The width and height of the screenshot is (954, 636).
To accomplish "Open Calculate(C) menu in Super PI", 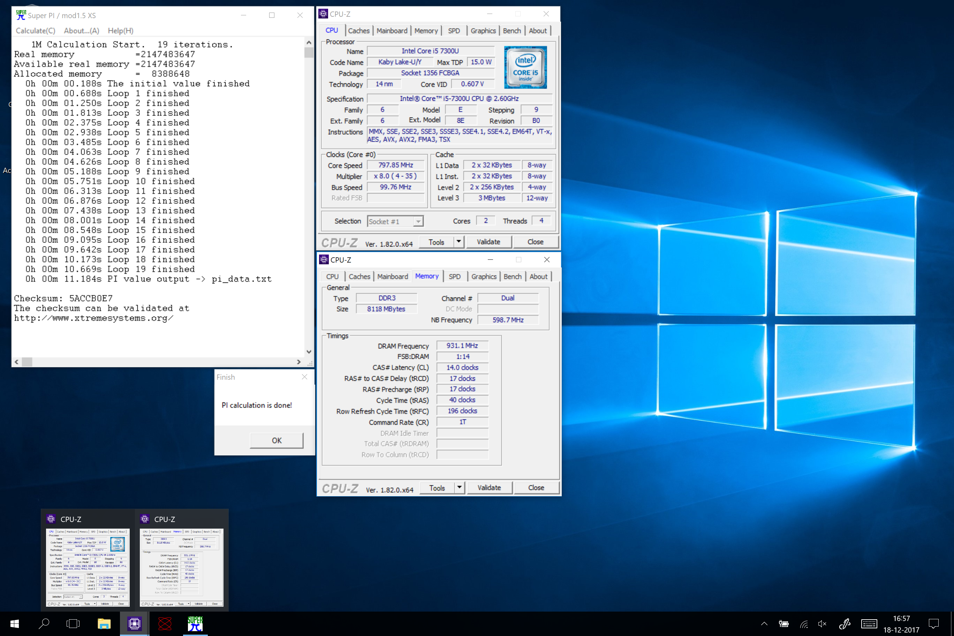I will (x=35, y=31).
